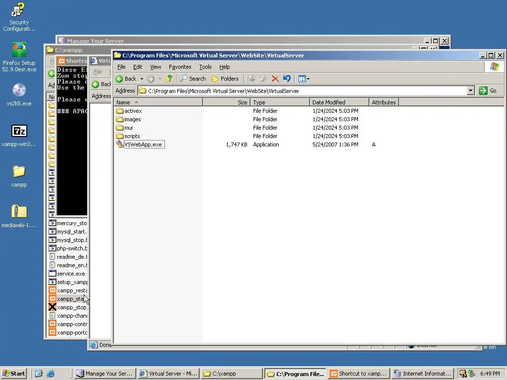Open the Favorites menu
The height and width of the screenshot is (380, 507).
click(180, 67)
